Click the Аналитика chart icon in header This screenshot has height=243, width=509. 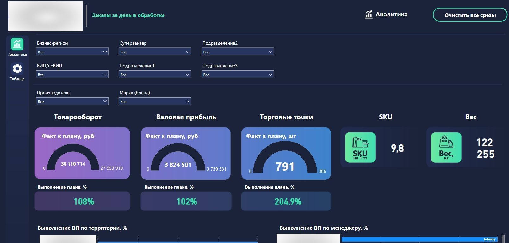tap(369, 15)
